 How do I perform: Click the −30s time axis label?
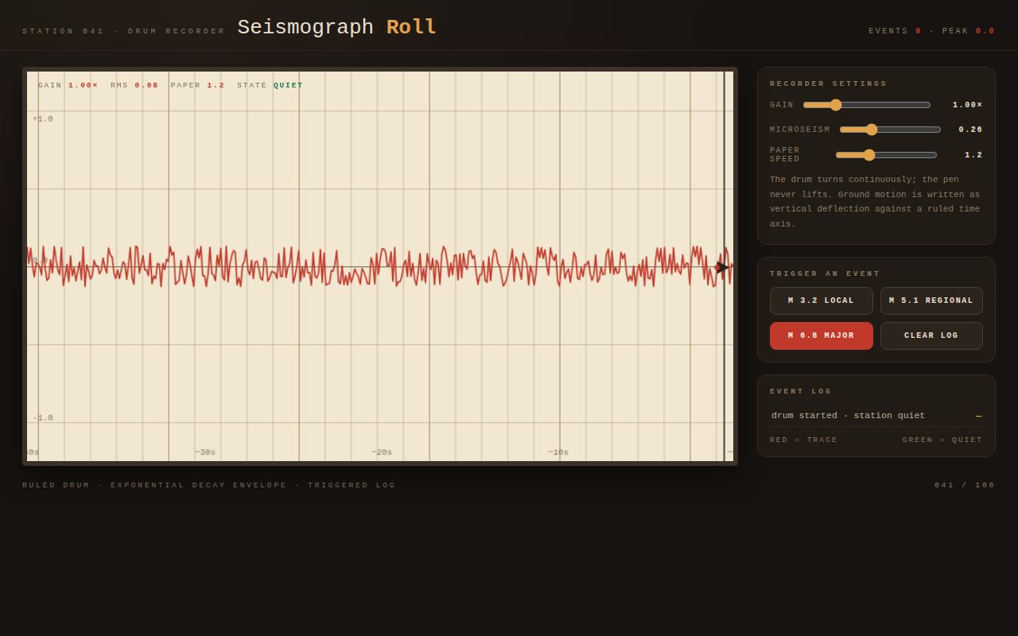tap(205, 452)
